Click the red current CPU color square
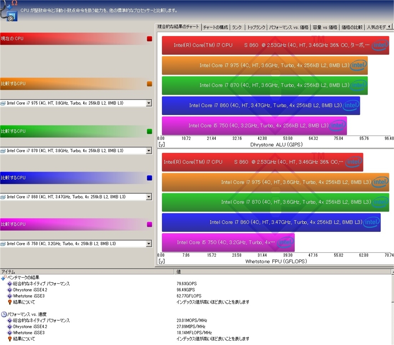The width and height of the screenshot is (394, 345). 150,39
